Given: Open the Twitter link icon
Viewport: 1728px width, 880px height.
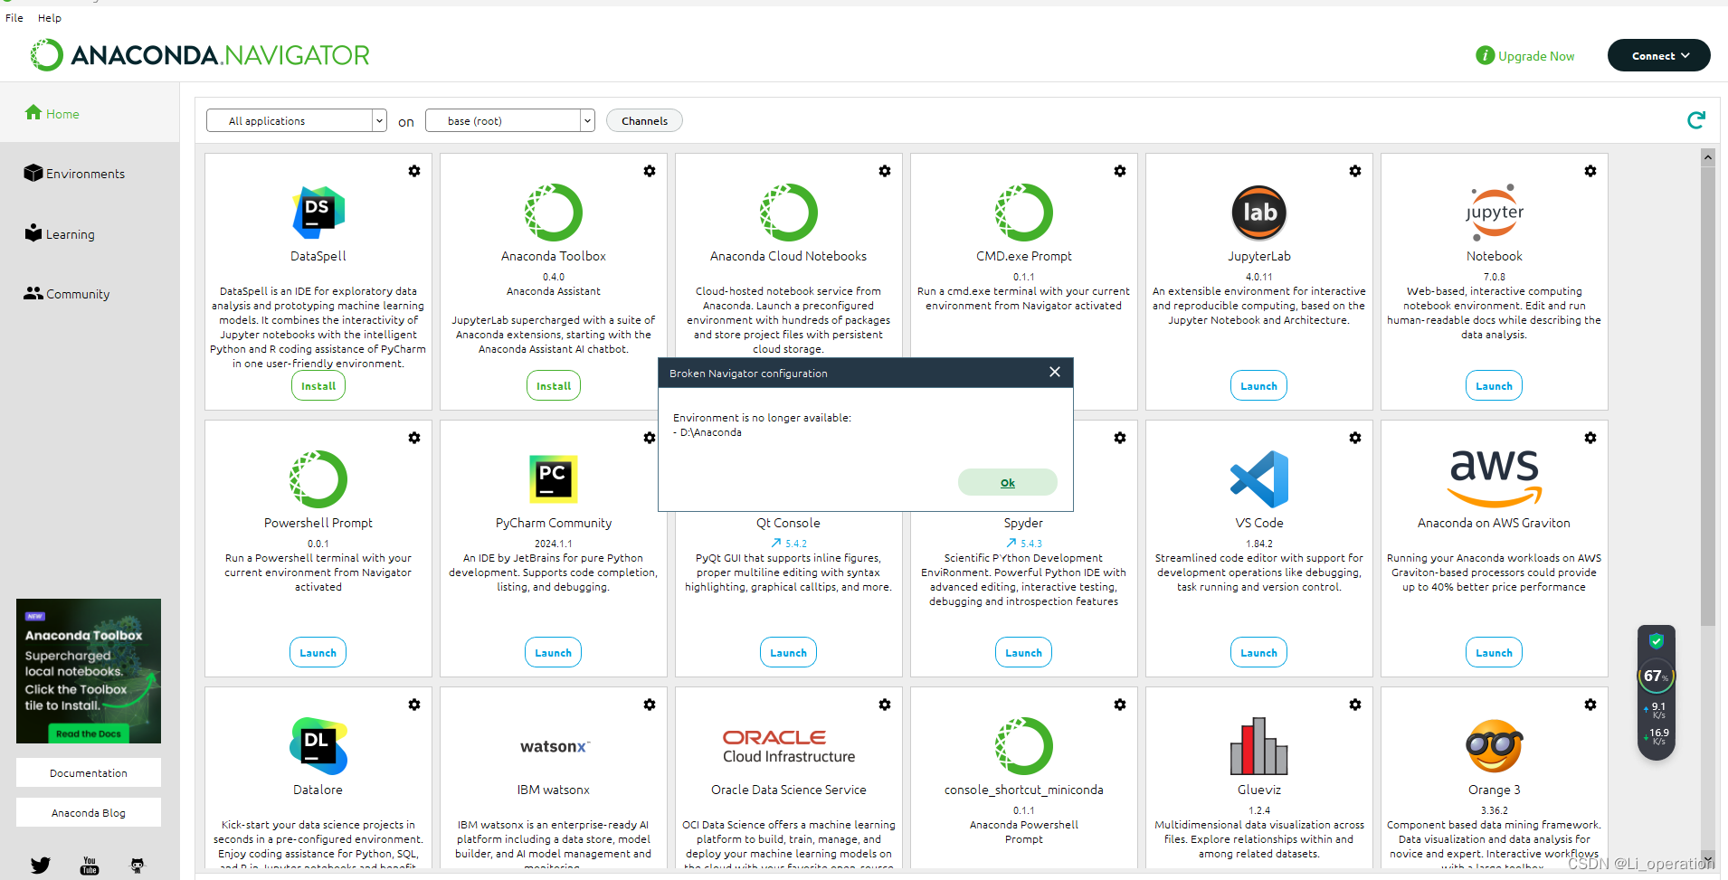Looking at the screenshot, I should (x=41, y=866).
